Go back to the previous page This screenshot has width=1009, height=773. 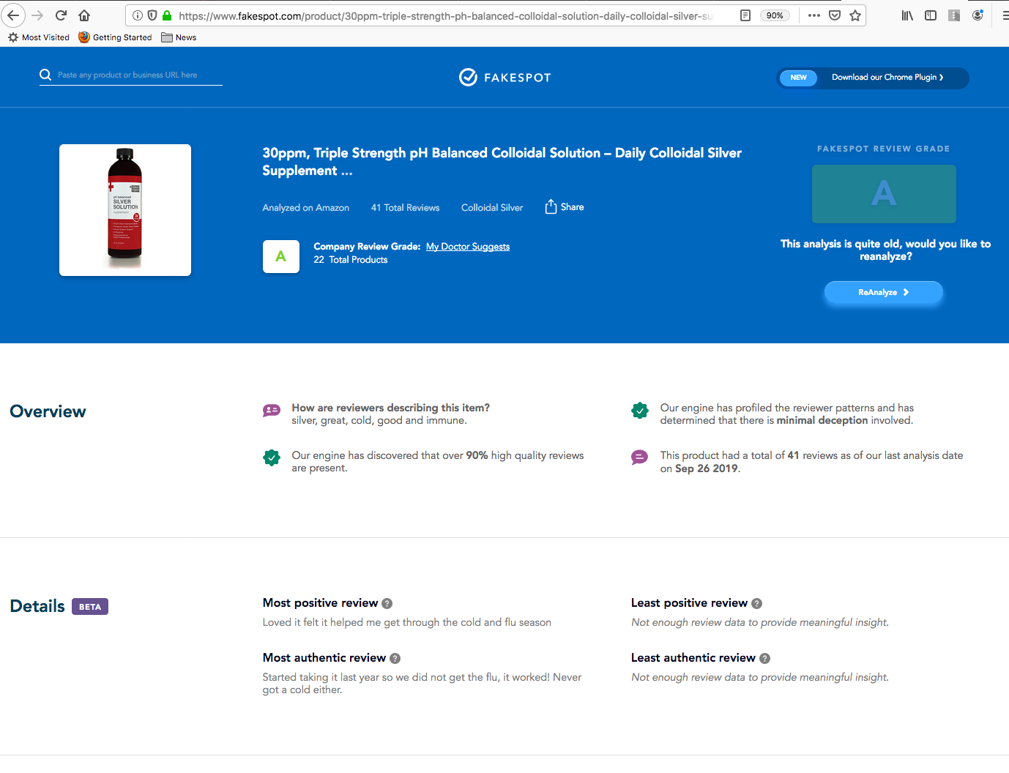click(13, 15)
